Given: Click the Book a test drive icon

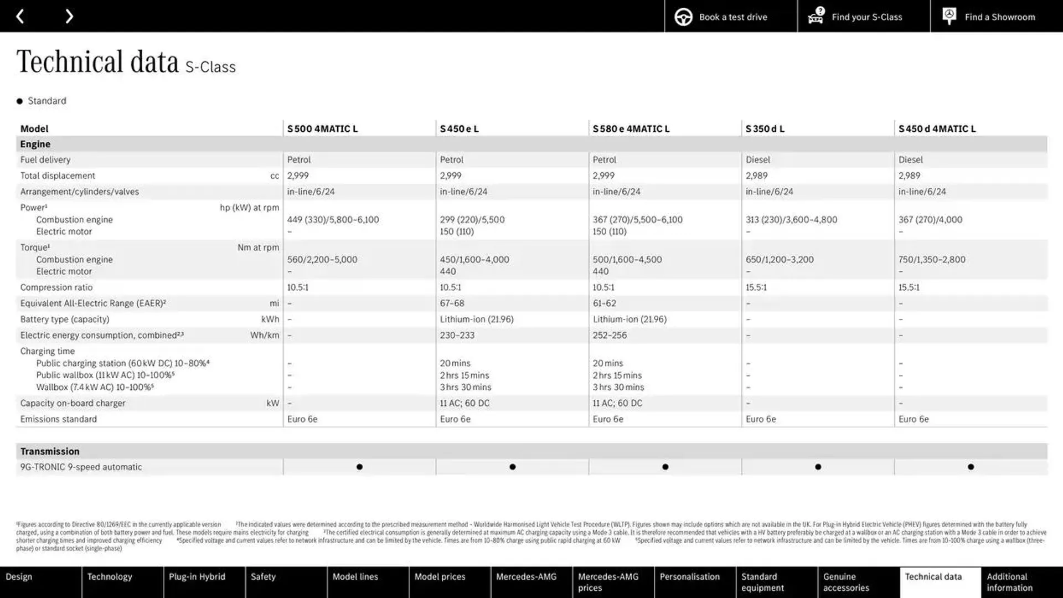Looking at the screenshot, I should (x=682, y=16).
